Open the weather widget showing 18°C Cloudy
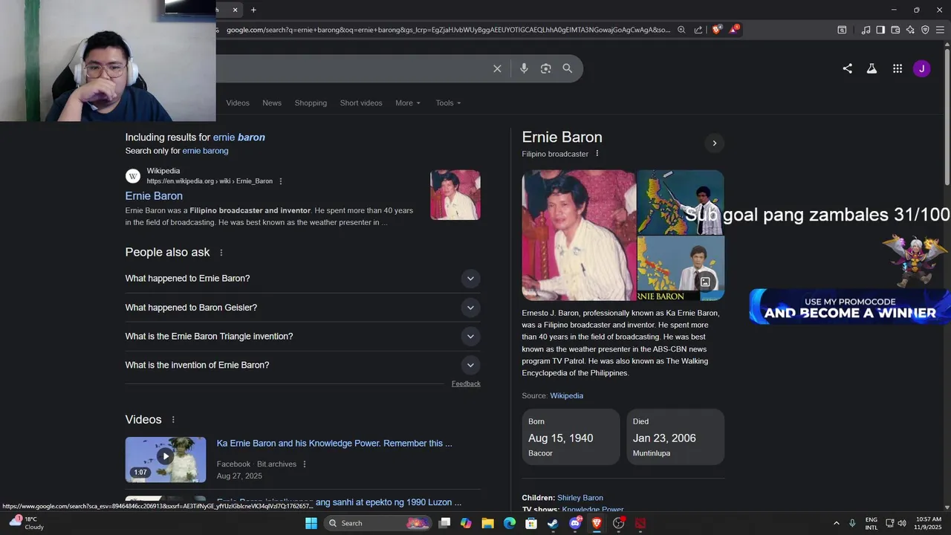This screenshot has width=951, height=535. pos(27,523)
